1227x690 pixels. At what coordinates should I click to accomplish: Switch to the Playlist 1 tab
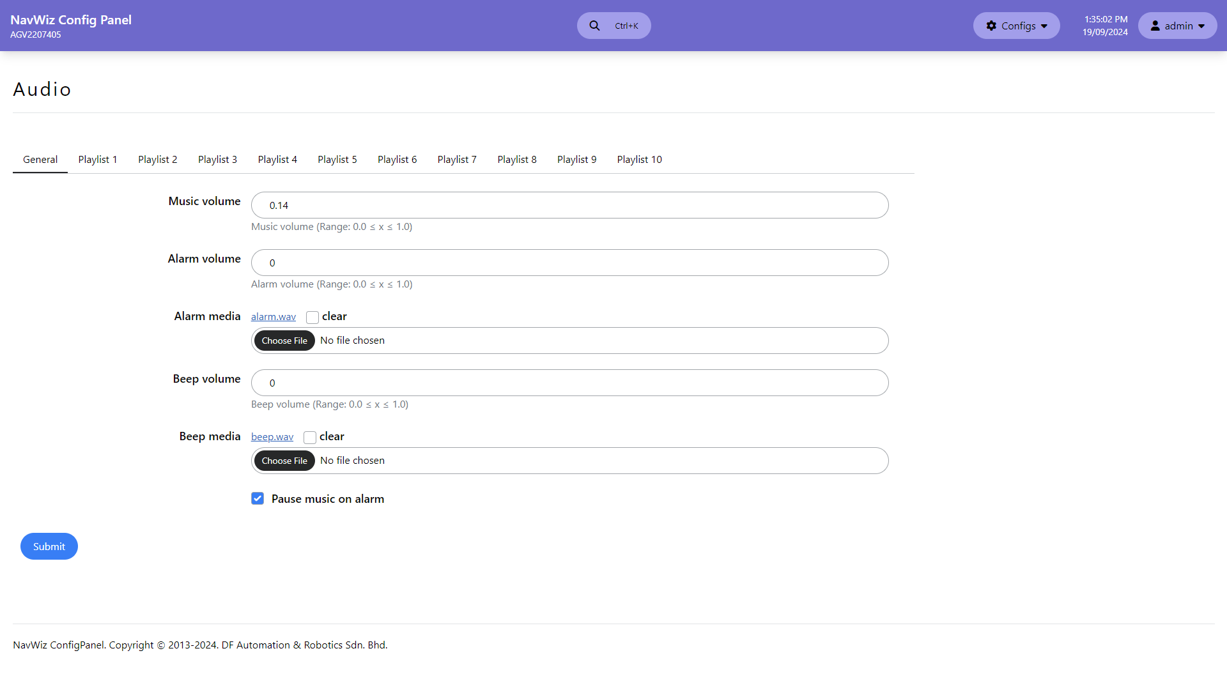click(98, 159)
